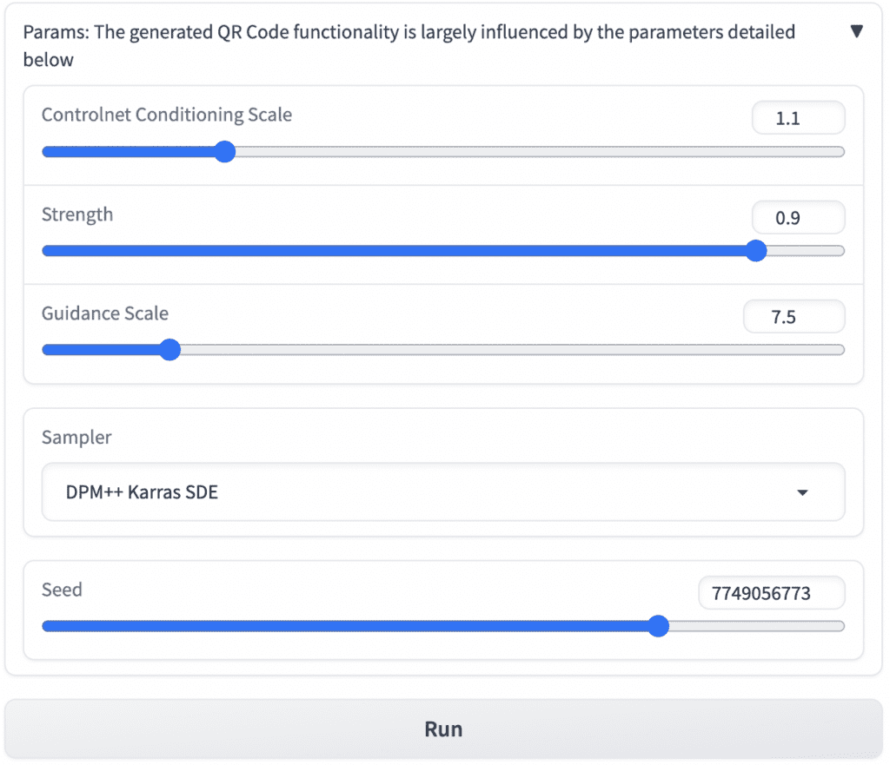Image resolution: width=890 pixels, height=765 pixels.
Task: Focus the Seed number field
Action: click(x=771, y=594)
